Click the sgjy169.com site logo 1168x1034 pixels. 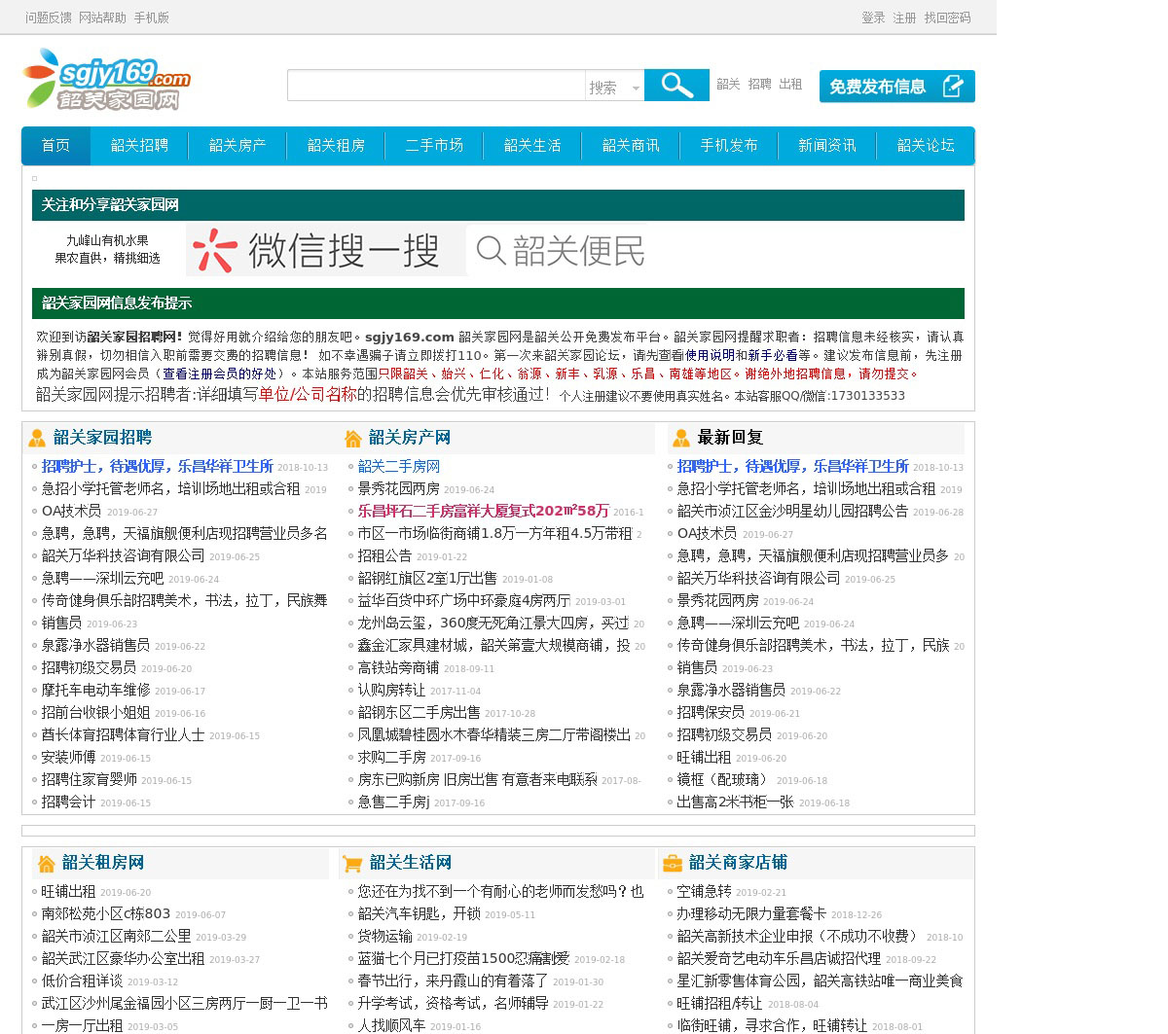point(107,80)
